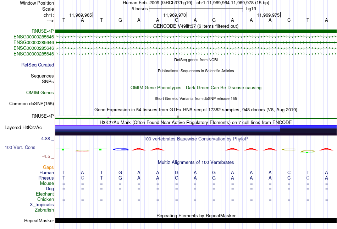The height and width of the screenshot is (229, 337).
Task: Open the OMIM Gene Phenotypes track title
Action: pos(196,88)
